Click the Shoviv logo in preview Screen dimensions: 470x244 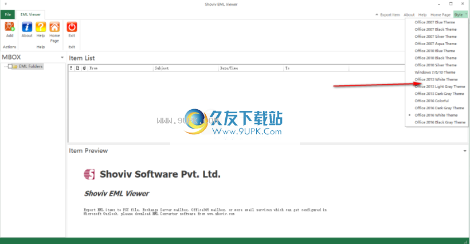pyautogui.click(x=89, y=174)
